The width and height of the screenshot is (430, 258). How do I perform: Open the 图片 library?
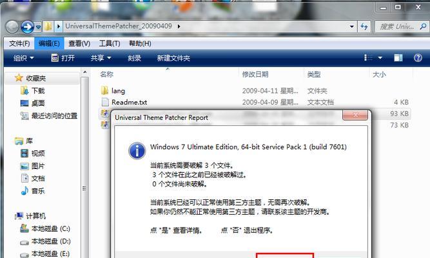pyautogui.click(x=38, y=166)
